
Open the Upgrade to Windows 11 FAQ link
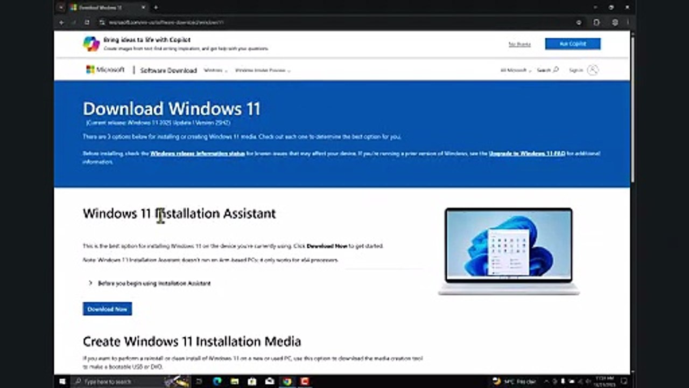(527, 154)
